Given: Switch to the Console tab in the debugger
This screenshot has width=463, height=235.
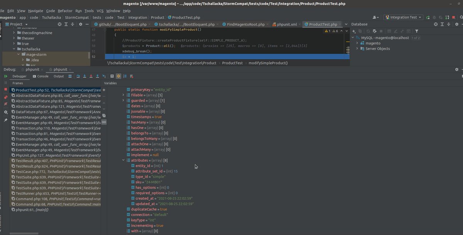Looking at the screenshot, I should pyautogui.click(x=41, y=76).
